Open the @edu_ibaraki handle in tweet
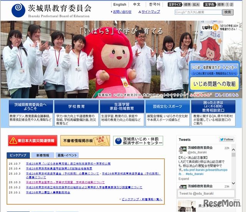 pyautogui.click(x=197, y=152)
